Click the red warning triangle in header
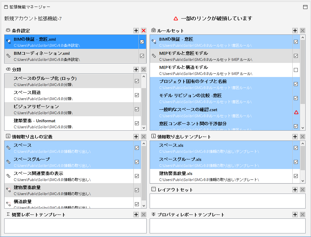This screenshot has height=237, width=311. pyautogui.click(x=176, y=19)
